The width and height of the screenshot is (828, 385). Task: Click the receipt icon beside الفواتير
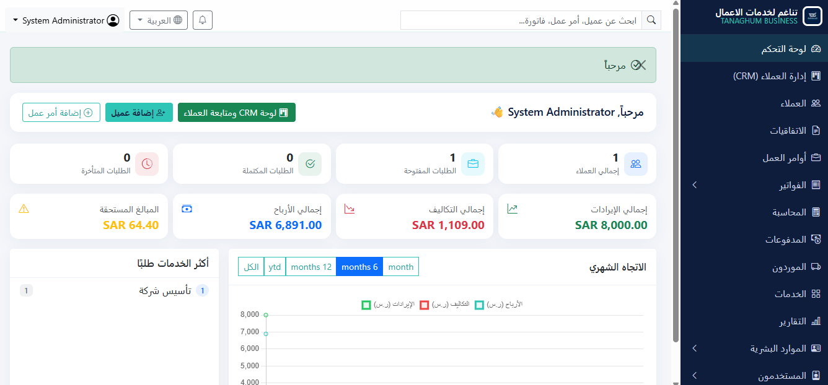[x=816, y=185]
